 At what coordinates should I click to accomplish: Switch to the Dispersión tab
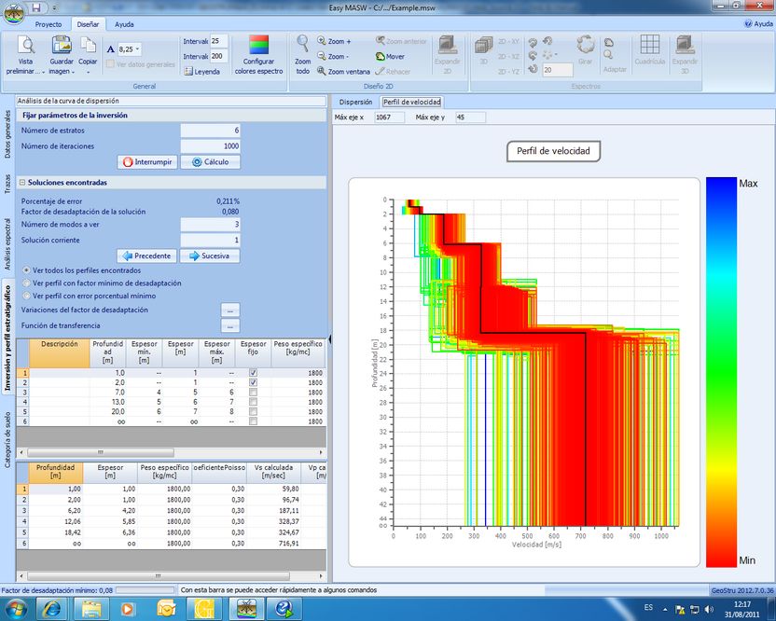tap(355, 102)
